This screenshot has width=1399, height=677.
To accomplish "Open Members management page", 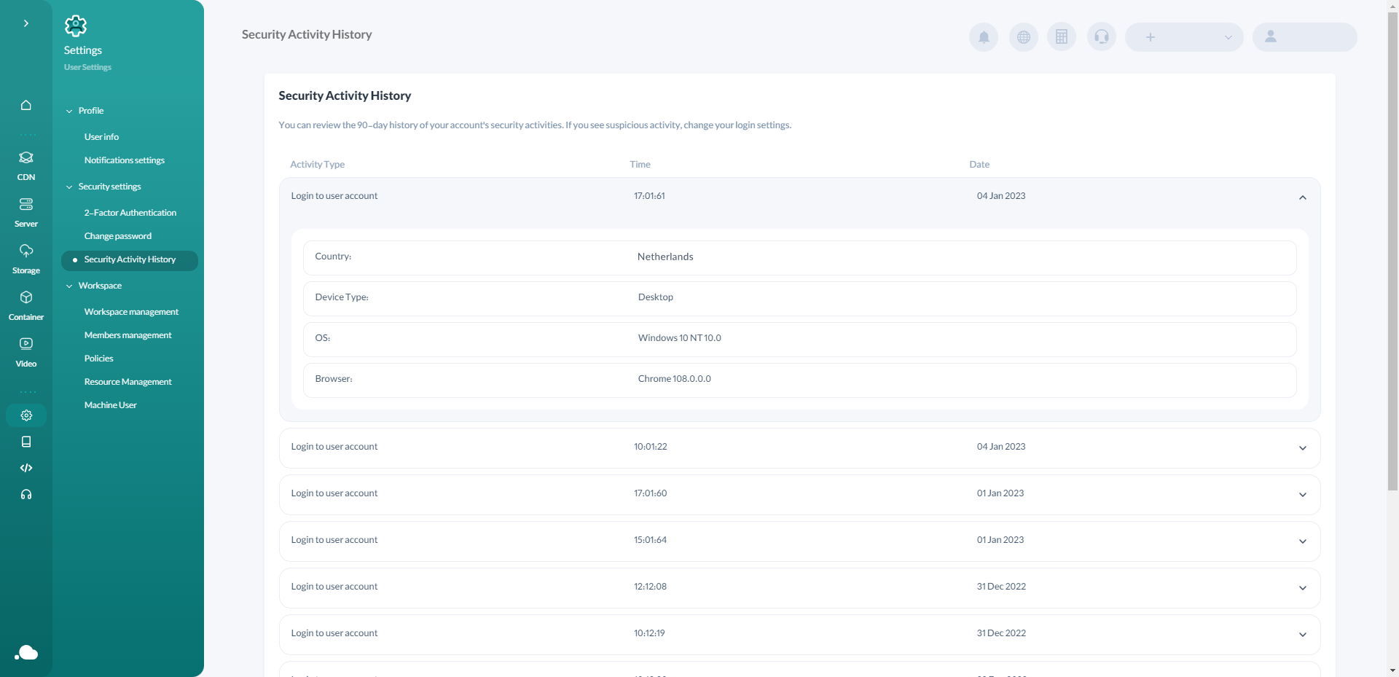I will click(128, 335).
